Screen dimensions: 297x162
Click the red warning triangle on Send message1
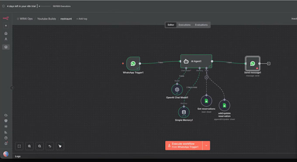pos(257,68)
